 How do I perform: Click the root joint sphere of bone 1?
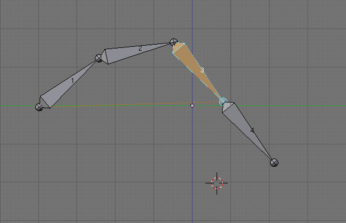coord(39,107)
